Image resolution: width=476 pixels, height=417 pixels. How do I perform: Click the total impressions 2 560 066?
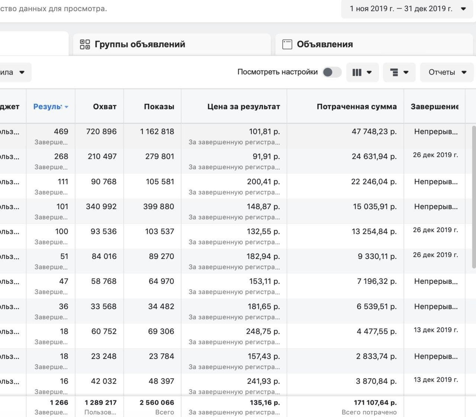coord(157,403)
